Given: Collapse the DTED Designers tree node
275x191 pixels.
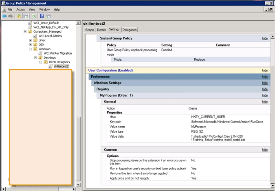Looking at the screenshot, I should coord(40,62).
